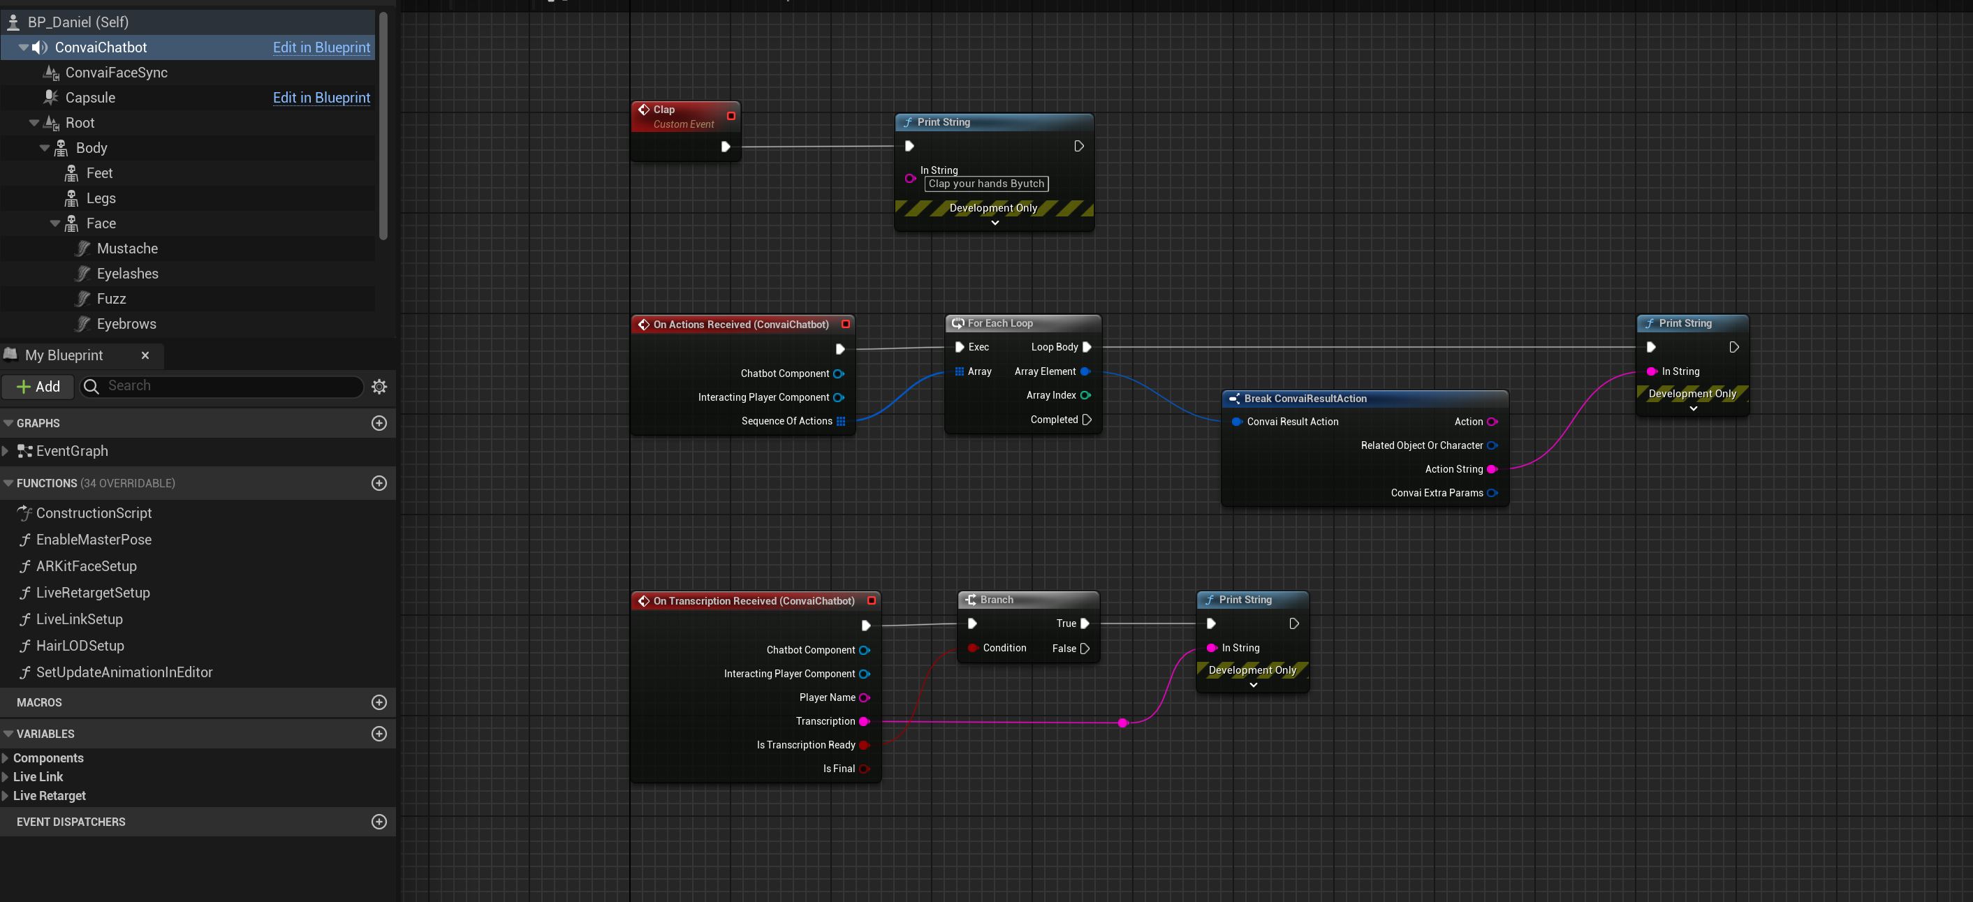Collapse the GRAPHS section
The height and width of the screenshot is (902, 1973).
click(x=8, y=424)
